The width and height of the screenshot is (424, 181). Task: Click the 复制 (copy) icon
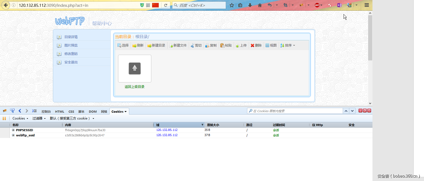(x=211, y=45)
